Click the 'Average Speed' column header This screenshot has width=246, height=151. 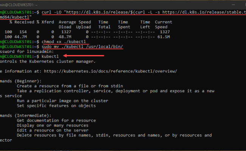pyautogui.click(x=75, y=22)
